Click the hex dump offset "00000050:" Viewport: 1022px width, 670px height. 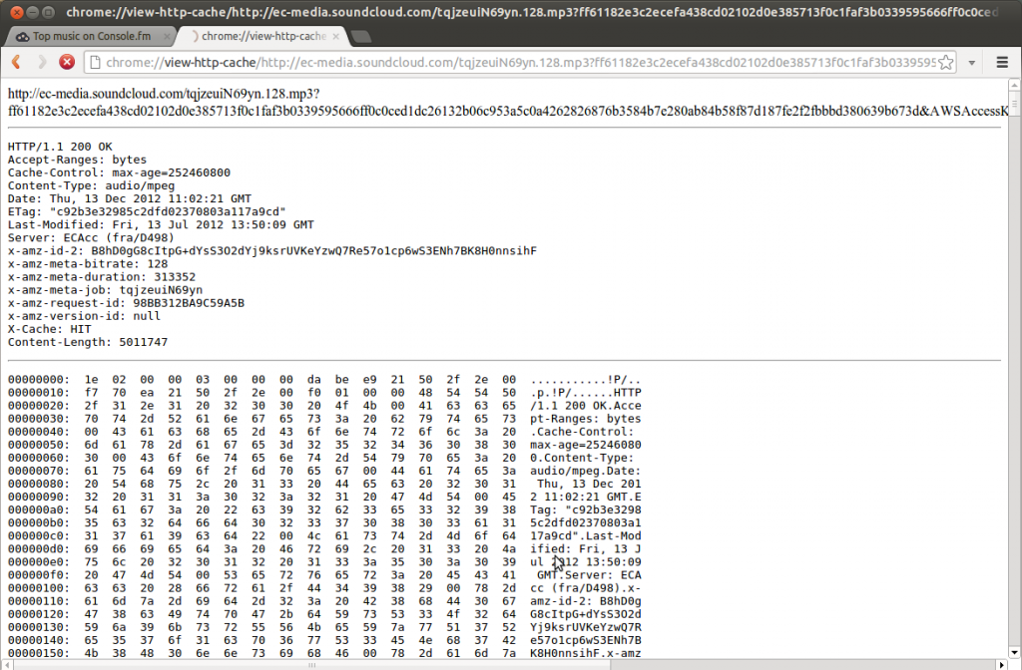(x=39, y=445)
